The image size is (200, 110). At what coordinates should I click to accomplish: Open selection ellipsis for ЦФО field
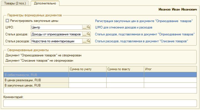point(84,27)
